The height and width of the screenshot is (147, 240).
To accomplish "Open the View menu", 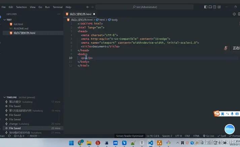I will pos(33,7).
